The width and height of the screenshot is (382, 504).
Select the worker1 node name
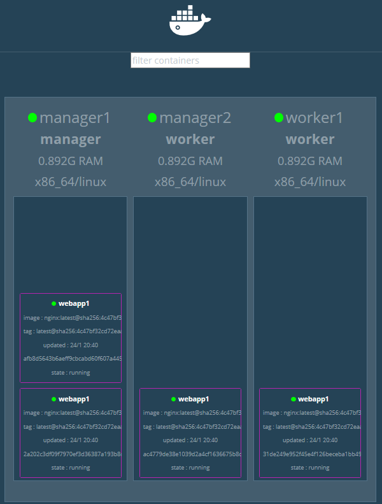[315, 118]
